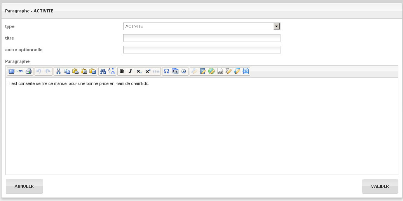Screen dimensions: 403x201
Task: Click the print icon in toolbar
Action: (28, 71)
